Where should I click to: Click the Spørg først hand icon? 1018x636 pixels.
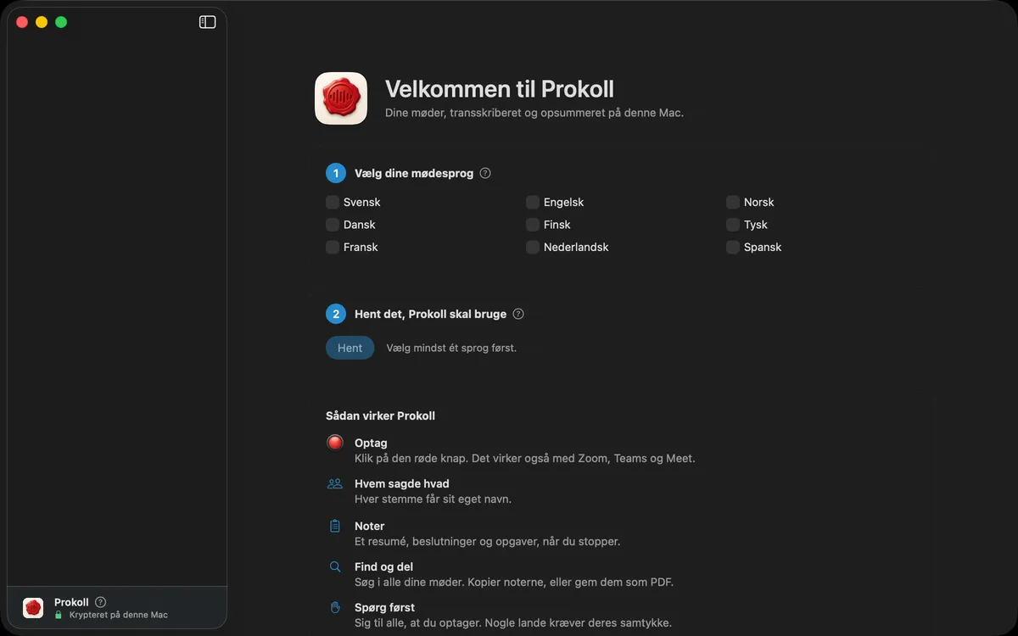tap(335, 607)
